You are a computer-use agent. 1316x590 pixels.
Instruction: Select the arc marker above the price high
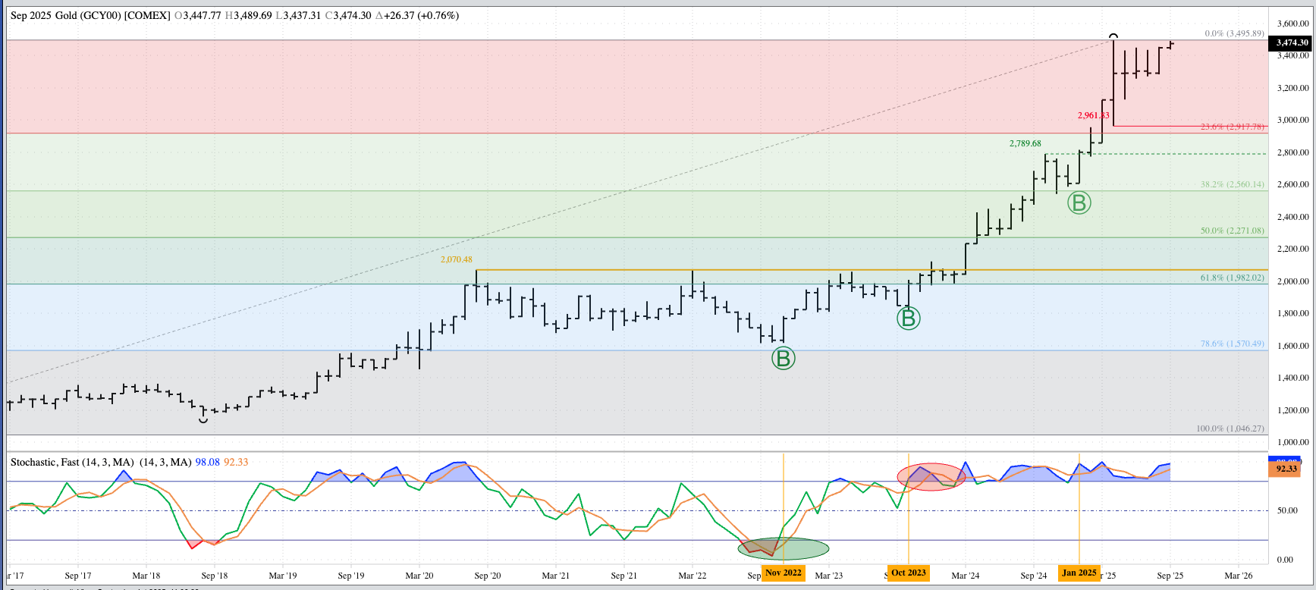coord(1113,36)
